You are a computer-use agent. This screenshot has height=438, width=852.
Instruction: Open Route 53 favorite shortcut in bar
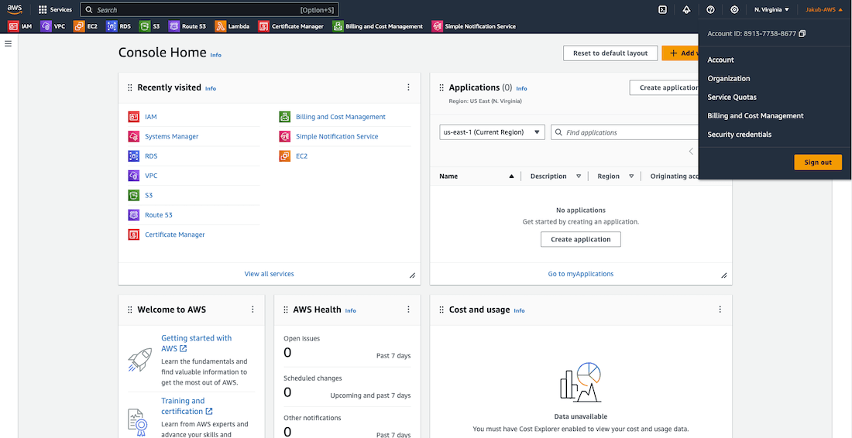tap(187, 26)
